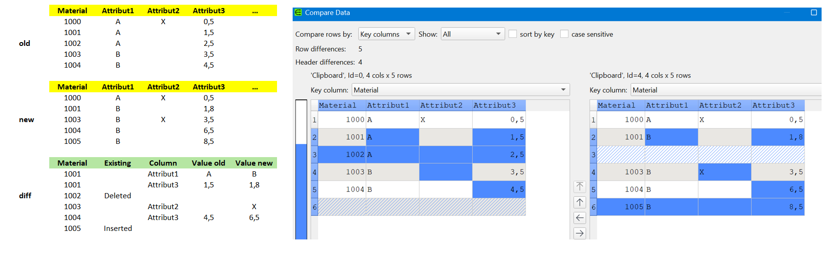Viewport: 832px width, 256px height.
Task: Open the left table Key column dropdown
Action: tap(460, 90)
